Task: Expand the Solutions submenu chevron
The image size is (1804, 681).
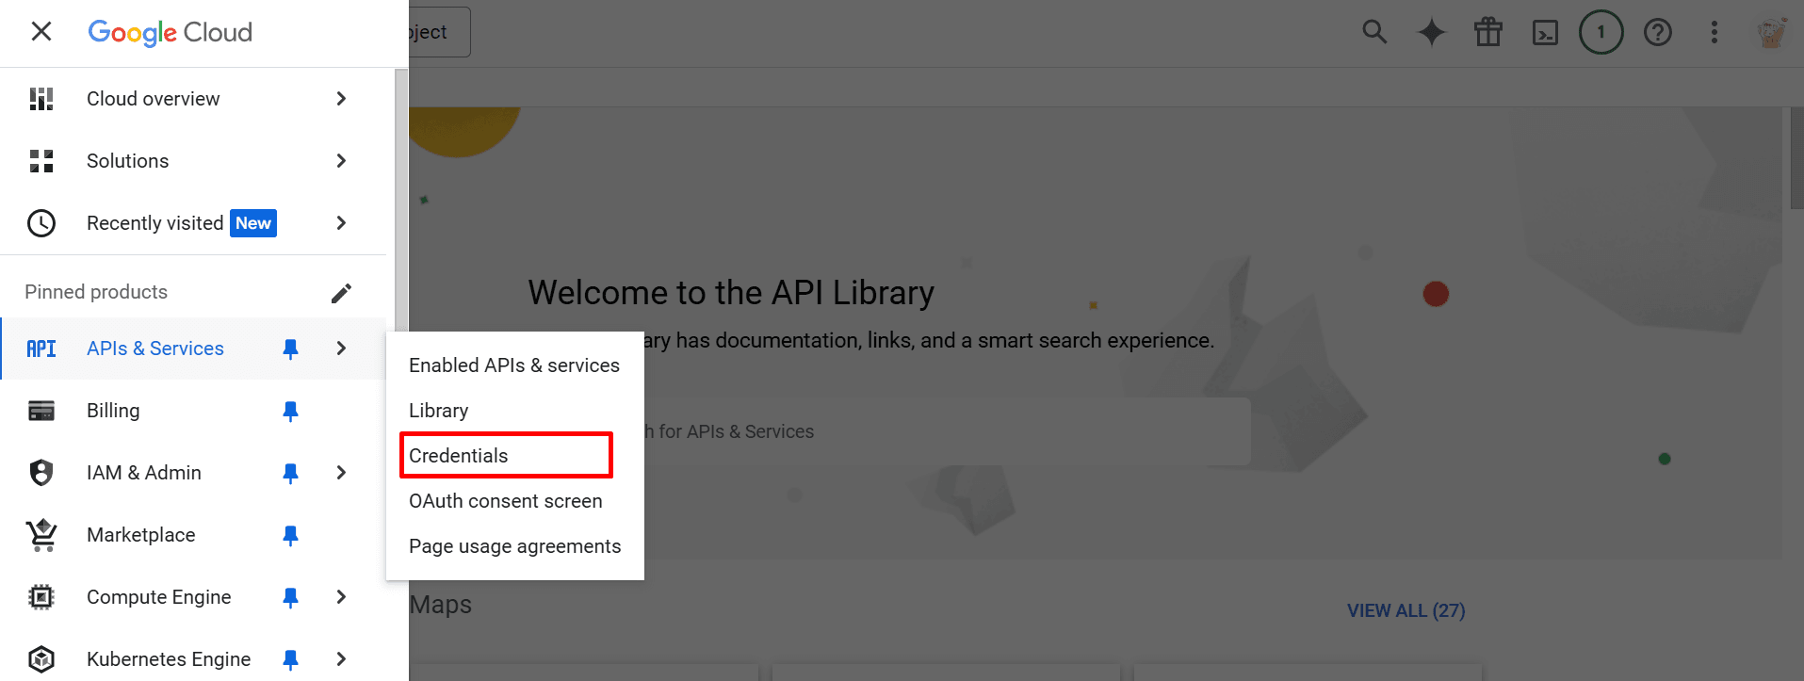Action: point(341,161)
